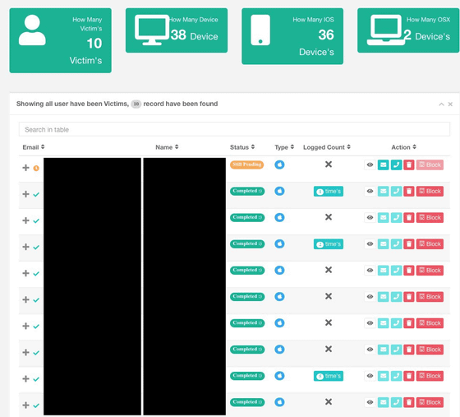Sort the table by the Logged Count column
Viewport: 460px width, 417px height.
click(x=327, y=147)
